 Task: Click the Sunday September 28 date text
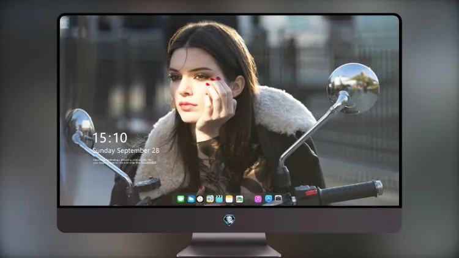[126, 150]
